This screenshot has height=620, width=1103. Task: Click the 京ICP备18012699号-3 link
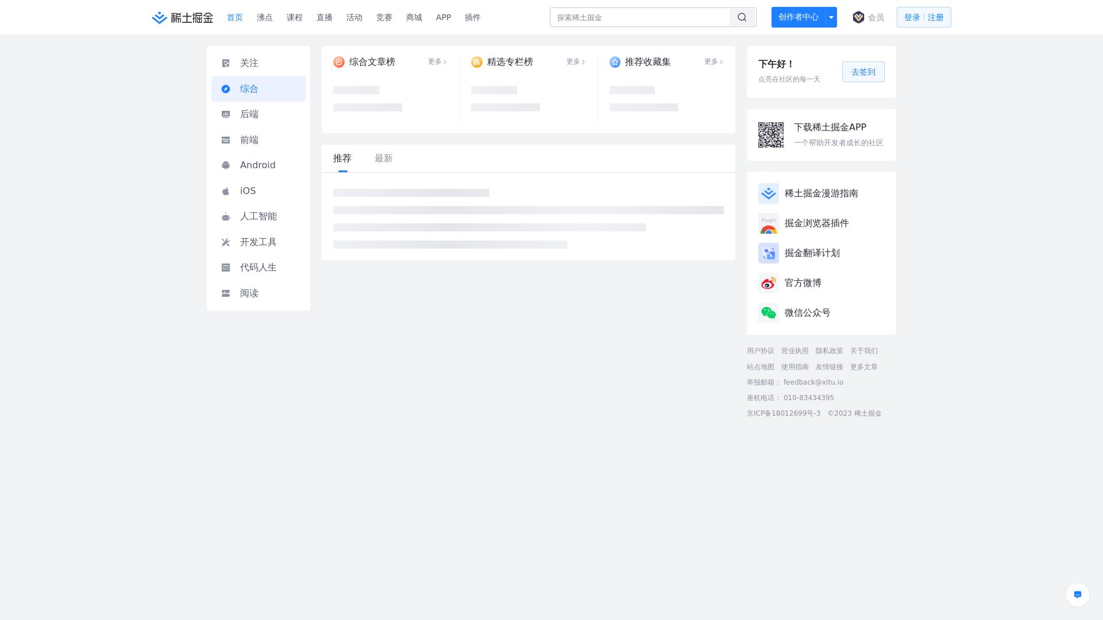(784, 413)
